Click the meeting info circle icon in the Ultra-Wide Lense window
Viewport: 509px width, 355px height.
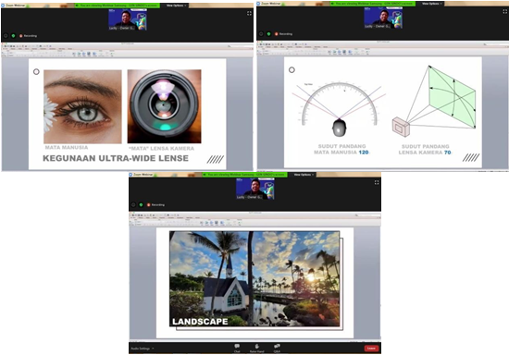(6, 36)
